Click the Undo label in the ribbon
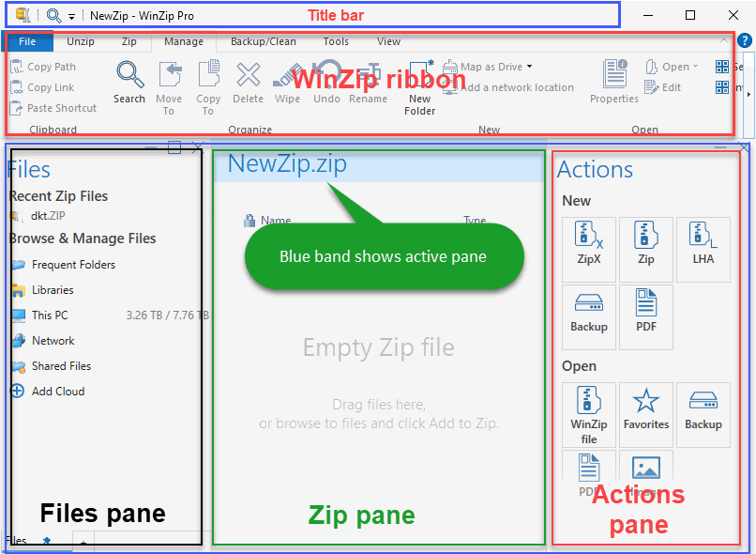This screenshot has height=554, width=756. coord(326,99)
